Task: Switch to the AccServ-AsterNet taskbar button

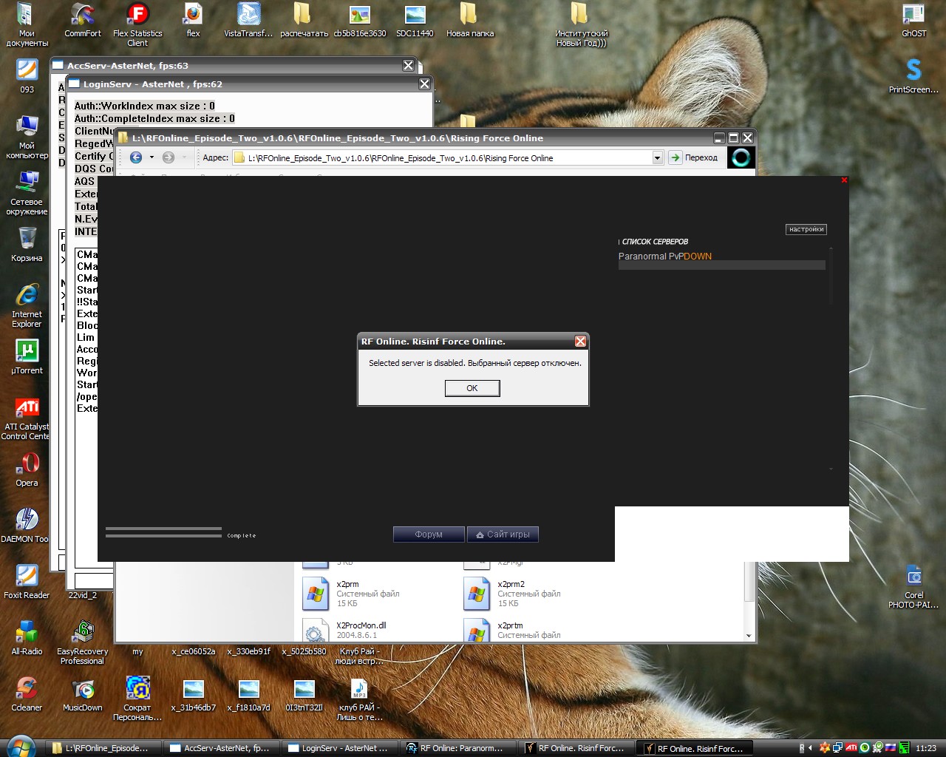Action: (x=221, y=748)
